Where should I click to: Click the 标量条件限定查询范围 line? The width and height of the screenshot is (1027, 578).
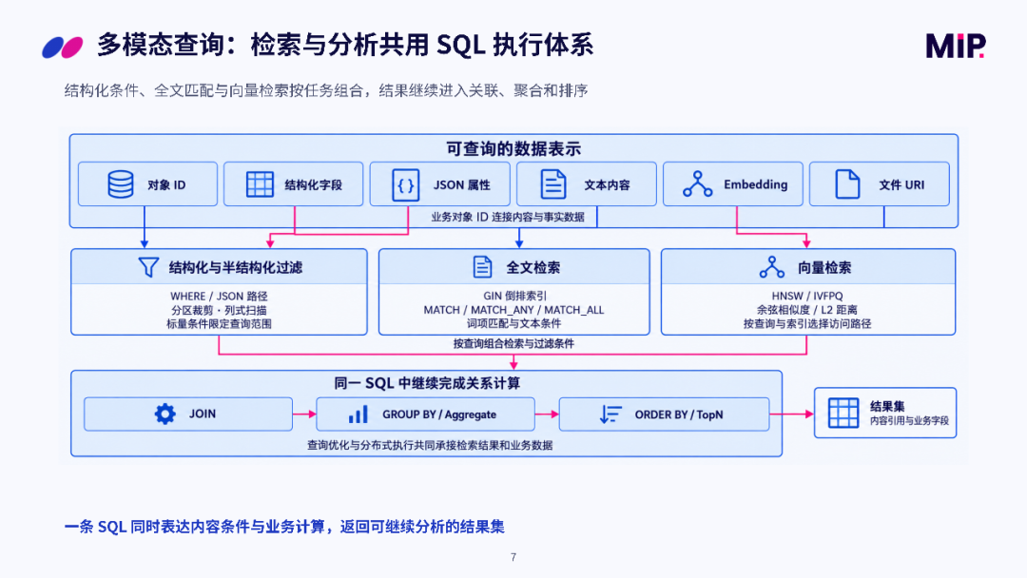tap(219, 323)
